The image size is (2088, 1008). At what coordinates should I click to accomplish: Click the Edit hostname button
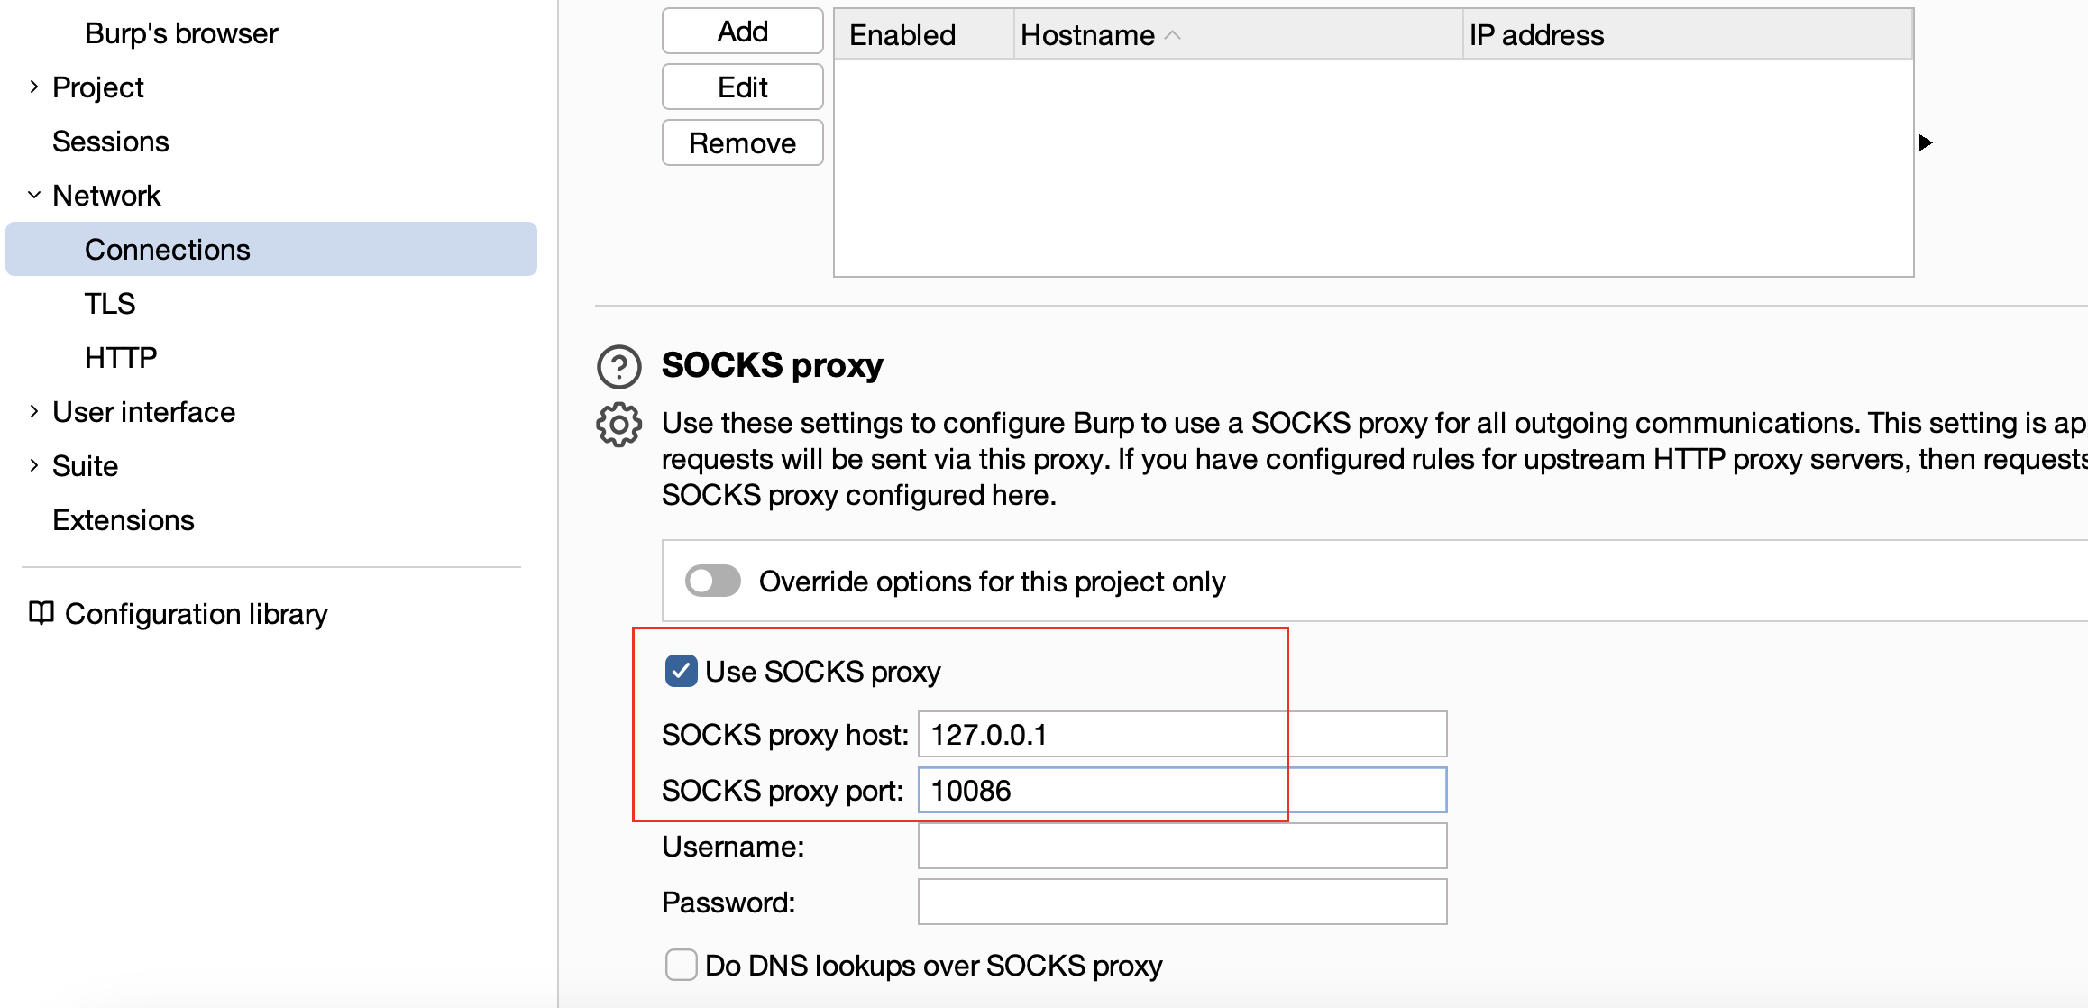(742, 87)
